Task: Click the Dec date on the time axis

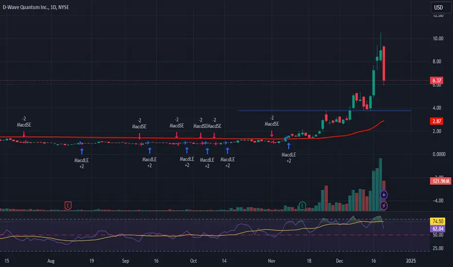Action: [339, 261]
